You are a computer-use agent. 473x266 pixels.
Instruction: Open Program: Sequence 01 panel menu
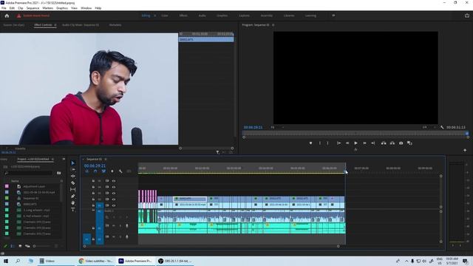273,25
